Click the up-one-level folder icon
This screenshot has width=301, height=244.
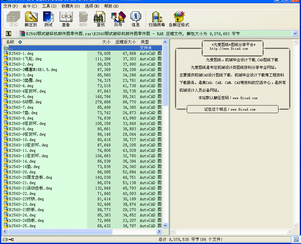click(8, 33)
